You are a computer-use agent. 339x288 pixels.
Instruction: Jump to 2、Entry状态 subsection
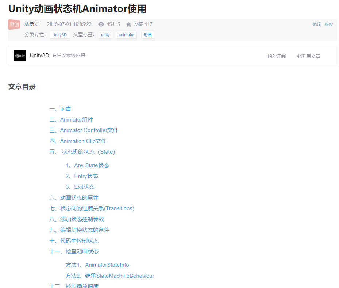coord(82,176)
